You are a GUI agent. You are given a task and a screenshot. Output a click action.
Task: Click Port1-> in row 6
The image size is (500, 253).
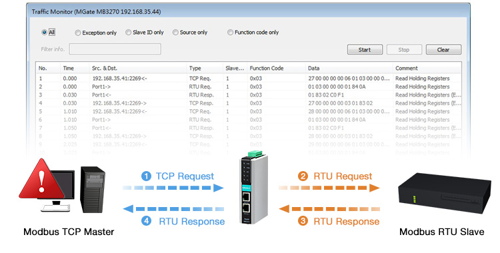click(101, 120)
